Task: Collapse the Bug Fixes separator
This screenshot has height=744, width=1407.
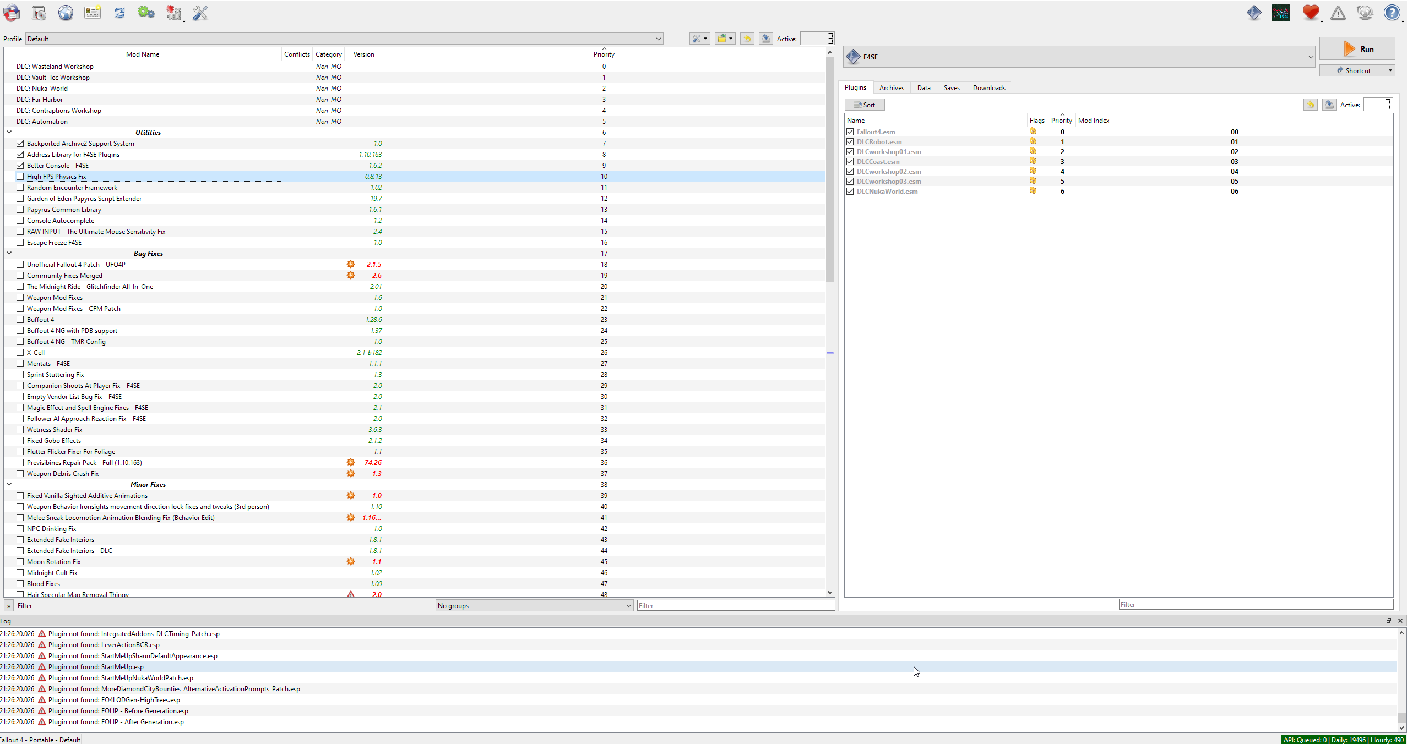Action: coord(9,253)
